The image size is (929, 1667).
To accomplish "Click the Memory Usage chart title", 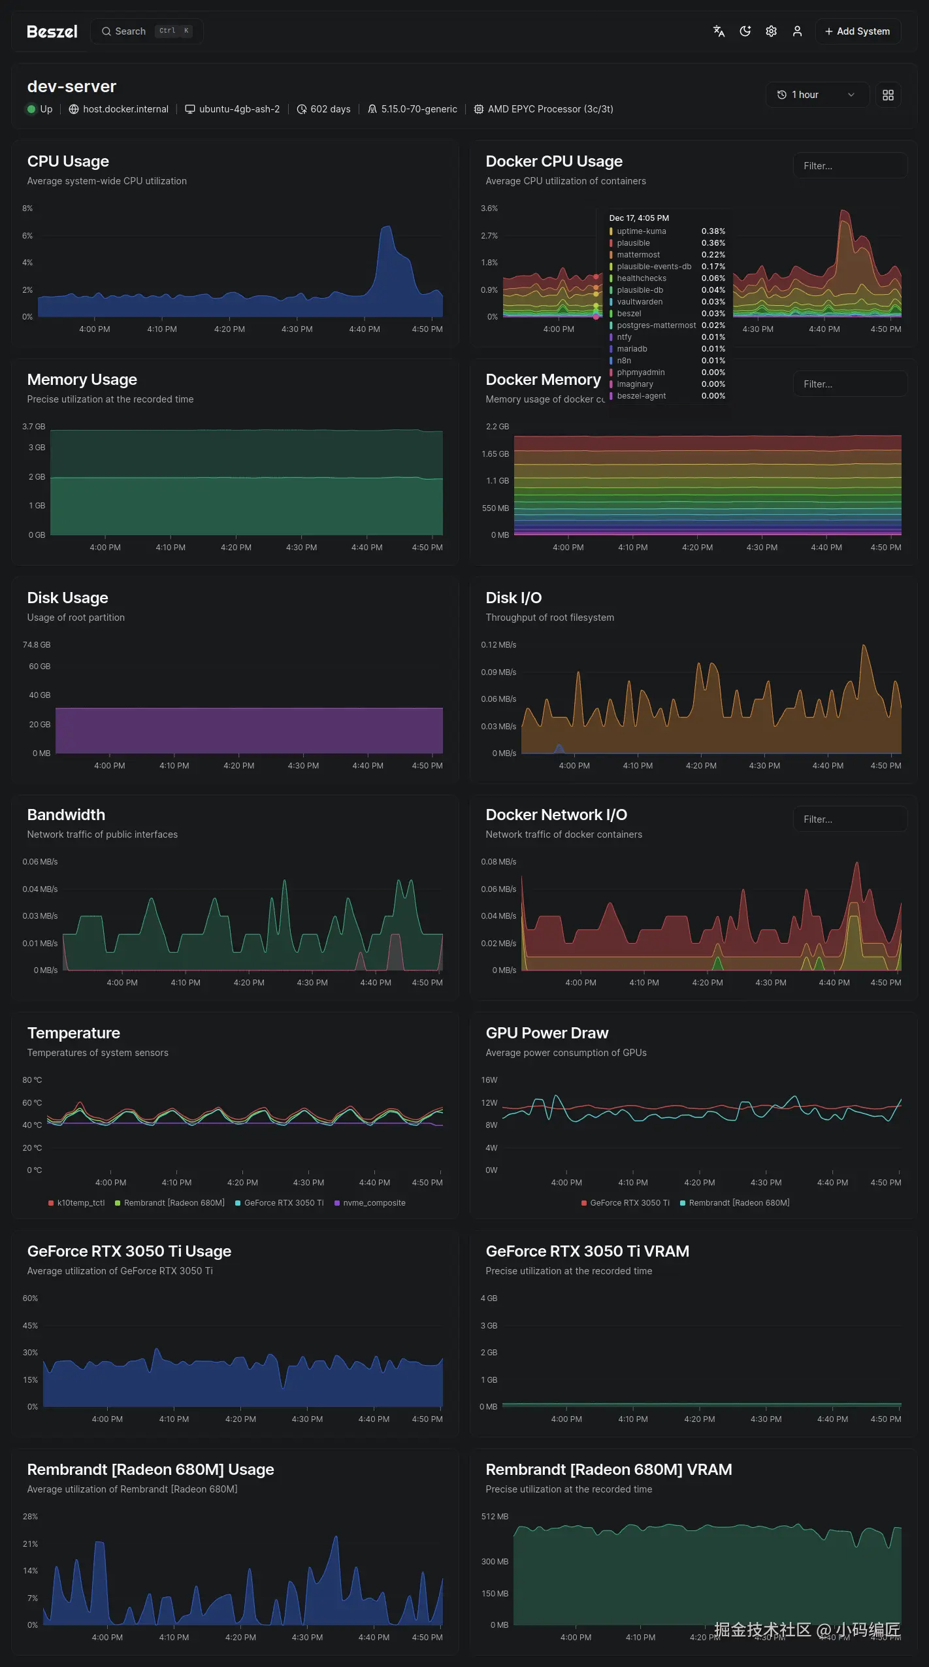I will click(x=82, y=380).
